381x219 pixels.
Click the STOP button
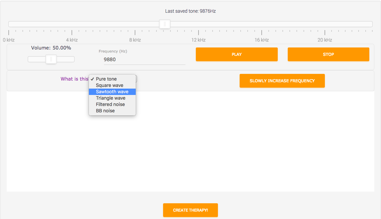click(x=328, y=54)
